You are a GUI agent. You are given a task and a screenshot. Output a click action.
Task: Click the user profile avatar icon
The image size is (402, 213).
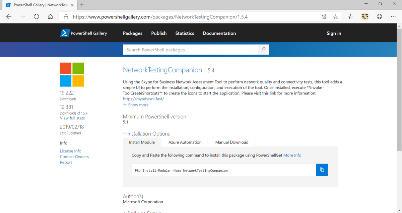pyautogui.click(x=365, y=16)
